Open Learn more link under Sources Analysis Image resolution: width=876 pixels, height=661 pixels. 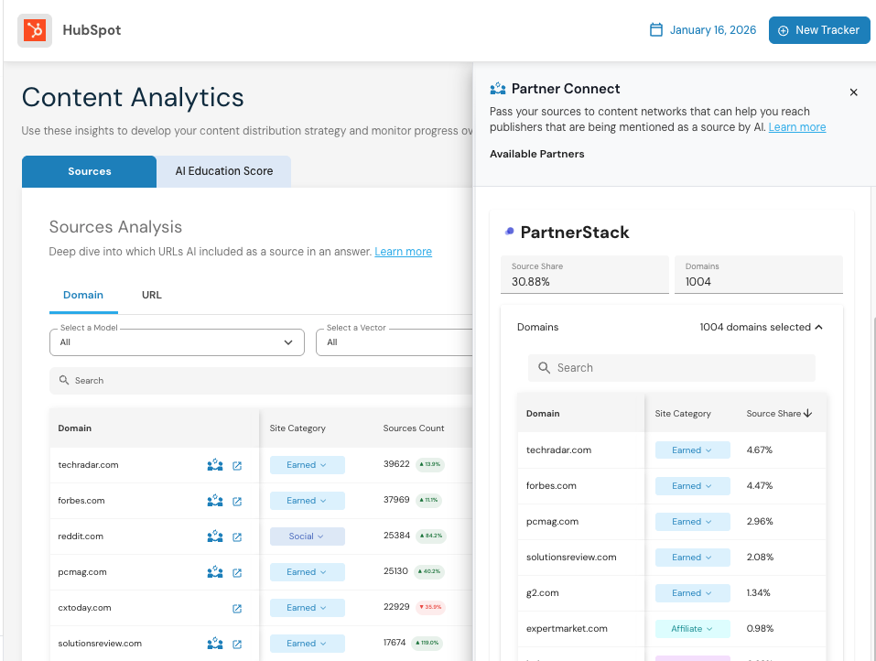[403, 252]
